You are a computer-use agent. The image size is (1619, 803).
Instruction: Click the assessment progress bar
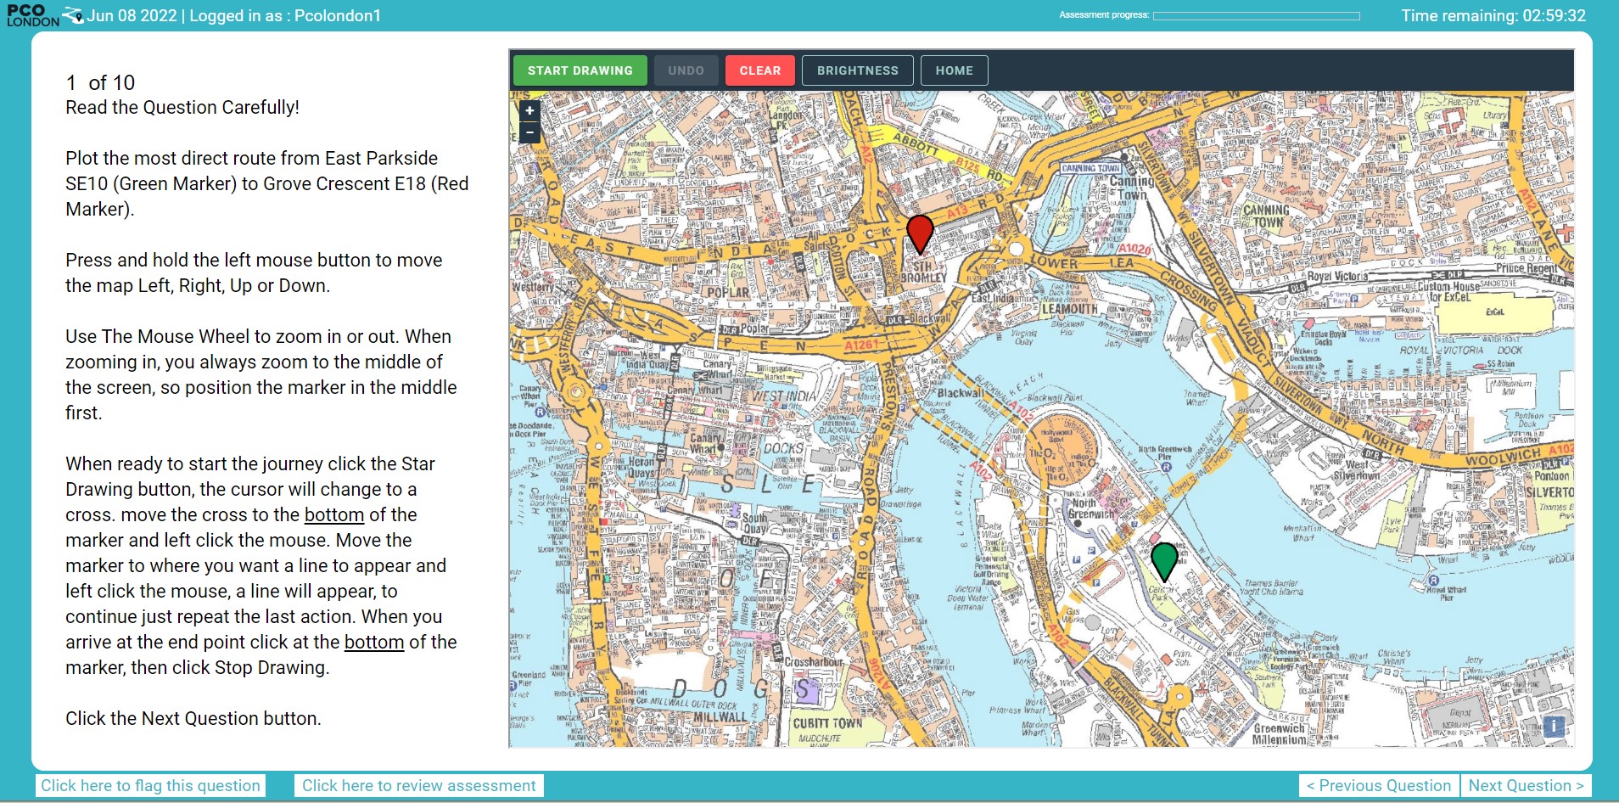(1256, 15)
